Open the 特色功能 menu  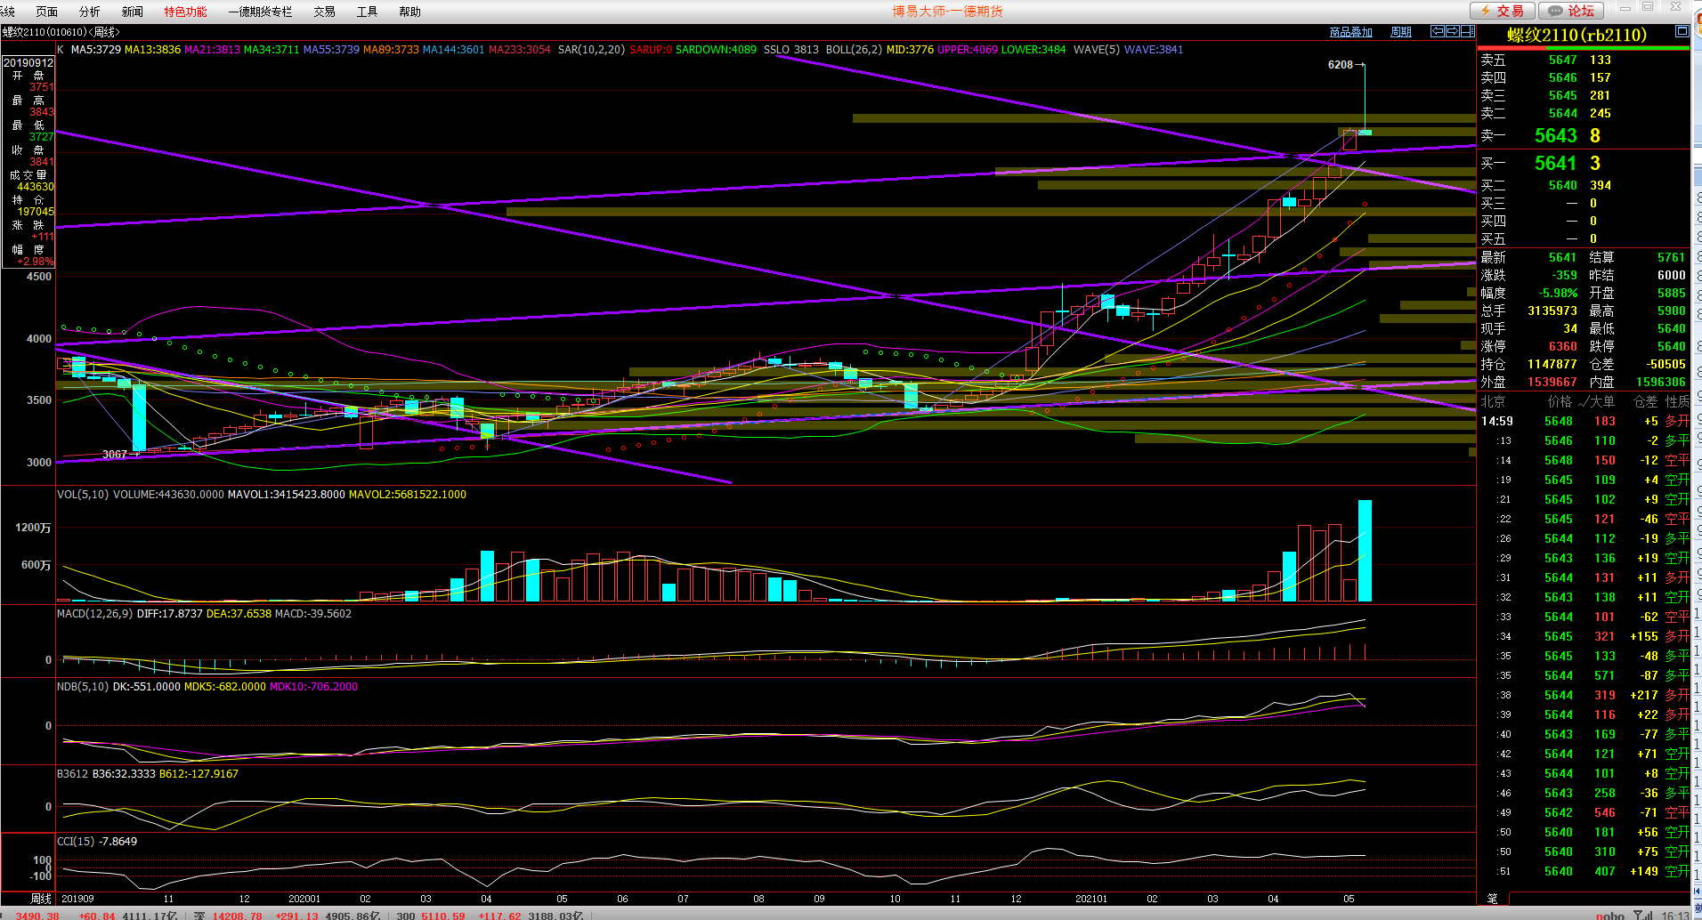[185, 12]
